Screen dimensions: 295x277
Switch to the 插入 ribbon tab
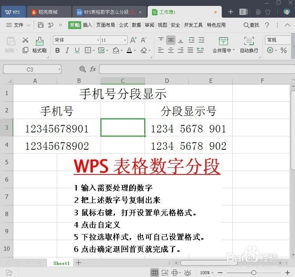coord(87,25)
